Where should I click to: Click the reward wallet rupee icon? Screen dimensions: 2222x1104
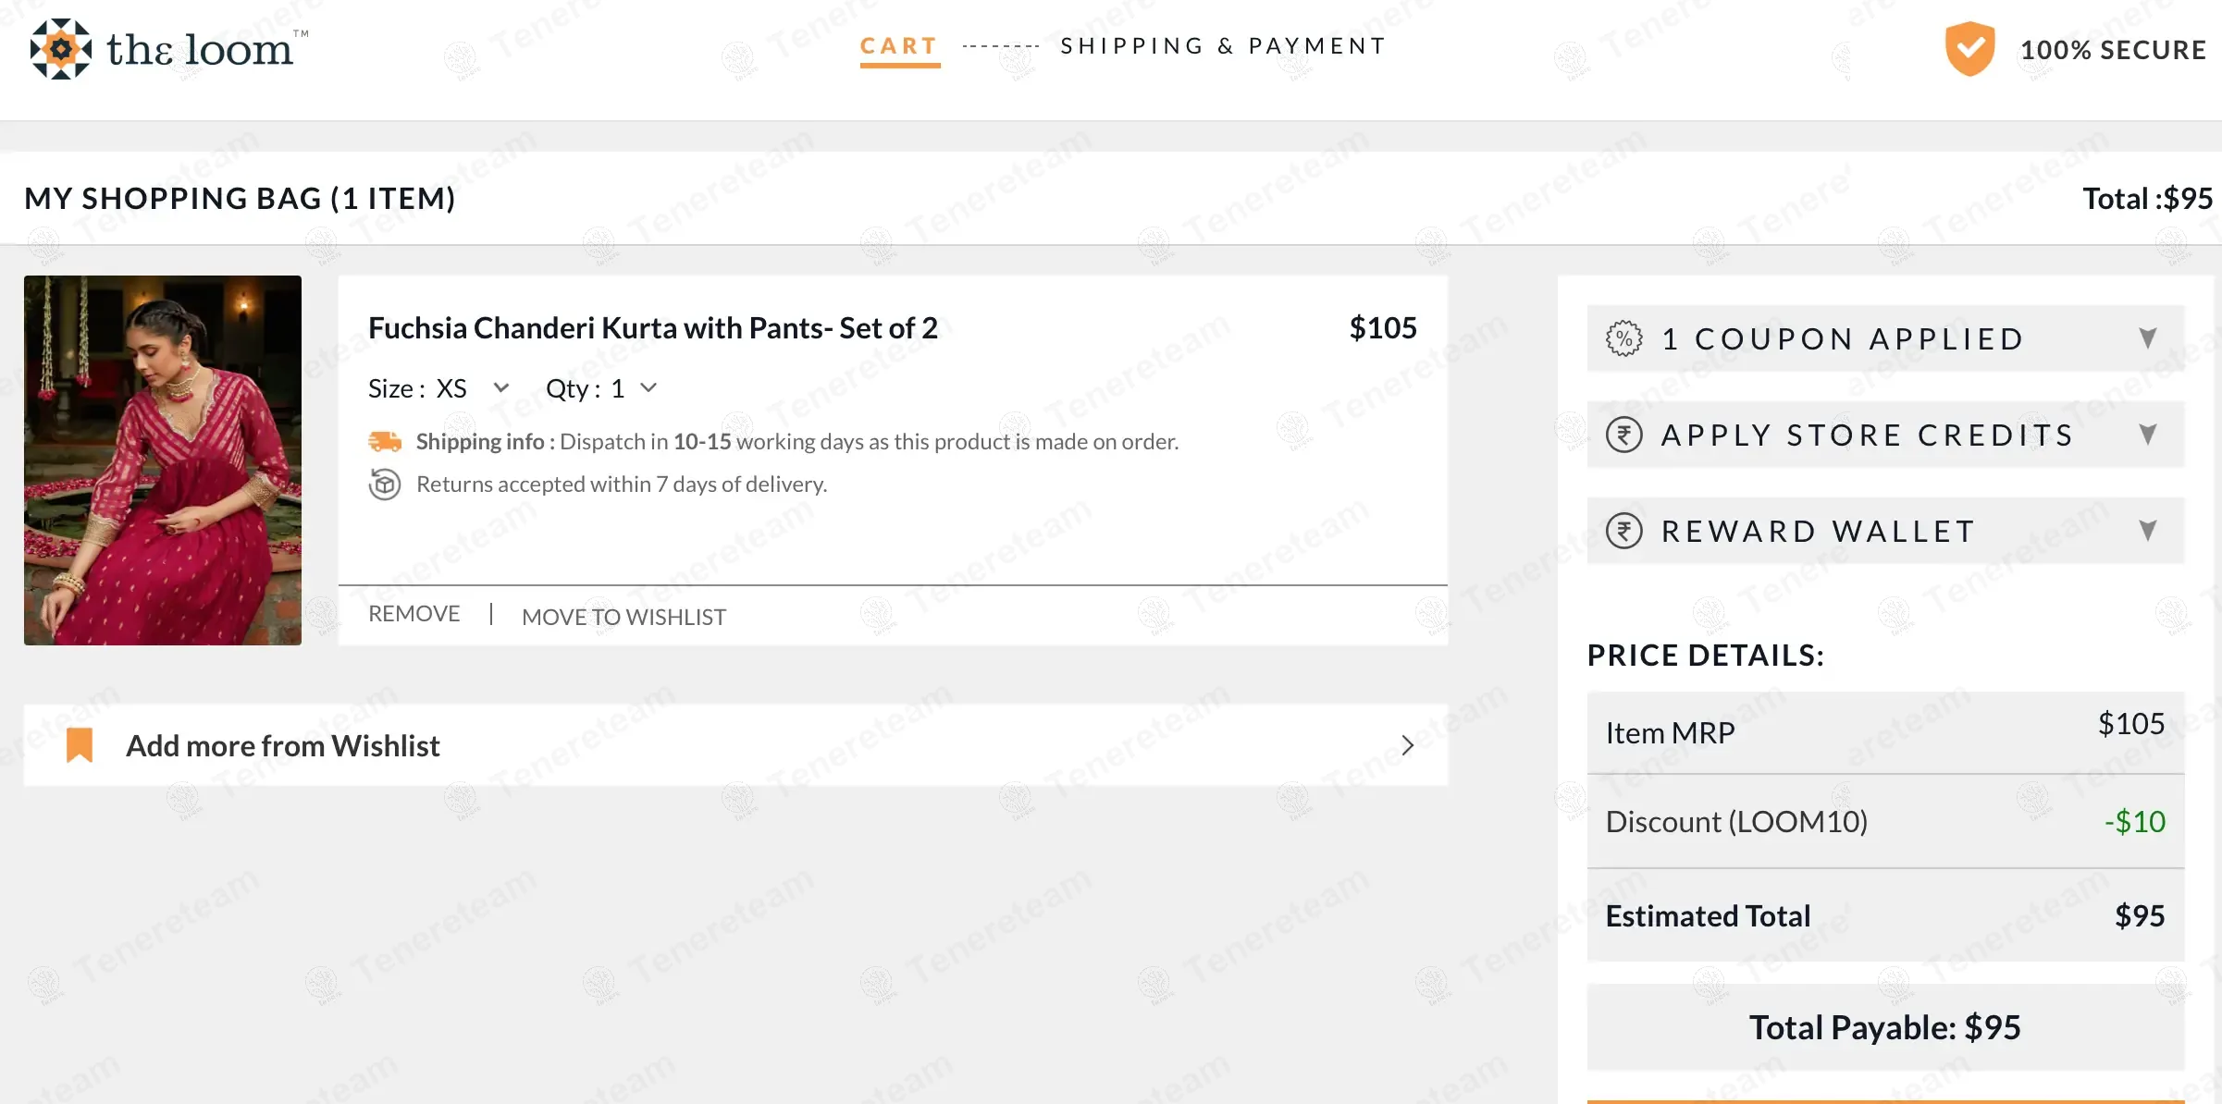[x=1624, y=531]
